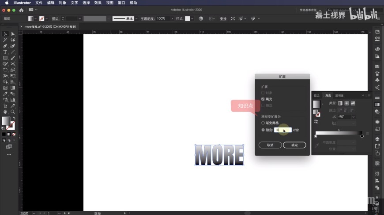Expand the 不透明度 arrow in control bar
The image size is (384, 215).
[x=172, y=19]
